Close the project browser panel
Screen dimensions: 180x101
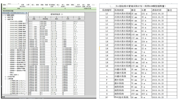(x=26, y=13)
